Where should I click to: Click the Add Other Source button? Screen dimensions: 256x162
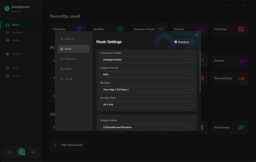click(68, 145)
